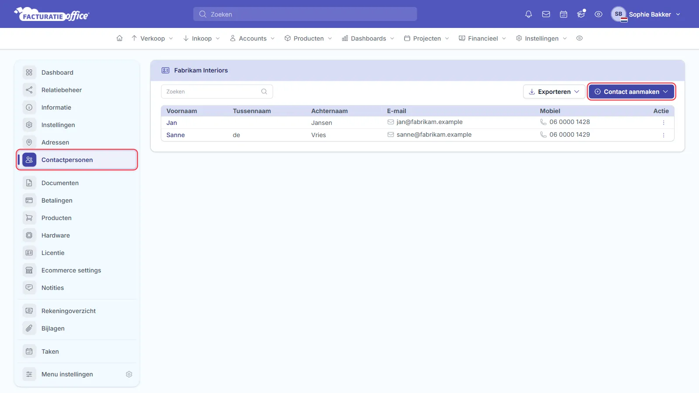Click the Exporteren button

point(554,92)
